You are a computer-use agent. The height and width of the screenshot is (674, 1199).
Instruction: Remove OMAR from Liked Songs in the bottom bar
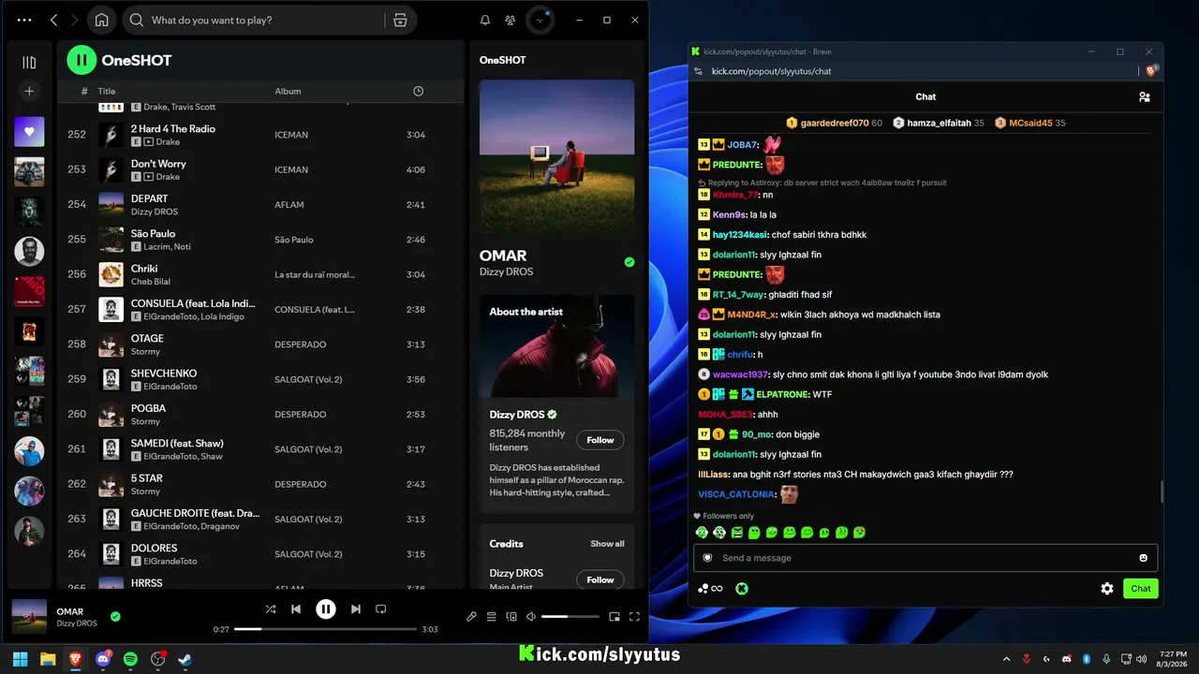pyautogui.click(x=115, y=617)
